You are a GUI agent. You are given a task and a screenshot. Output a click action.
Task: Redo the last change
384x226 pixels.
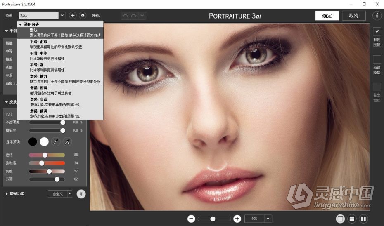(x=134, y=16)
